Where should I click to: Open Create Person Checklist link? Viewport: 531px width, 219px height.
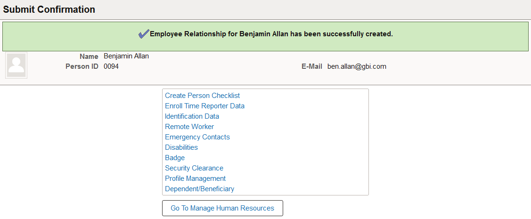pos(202,96)
